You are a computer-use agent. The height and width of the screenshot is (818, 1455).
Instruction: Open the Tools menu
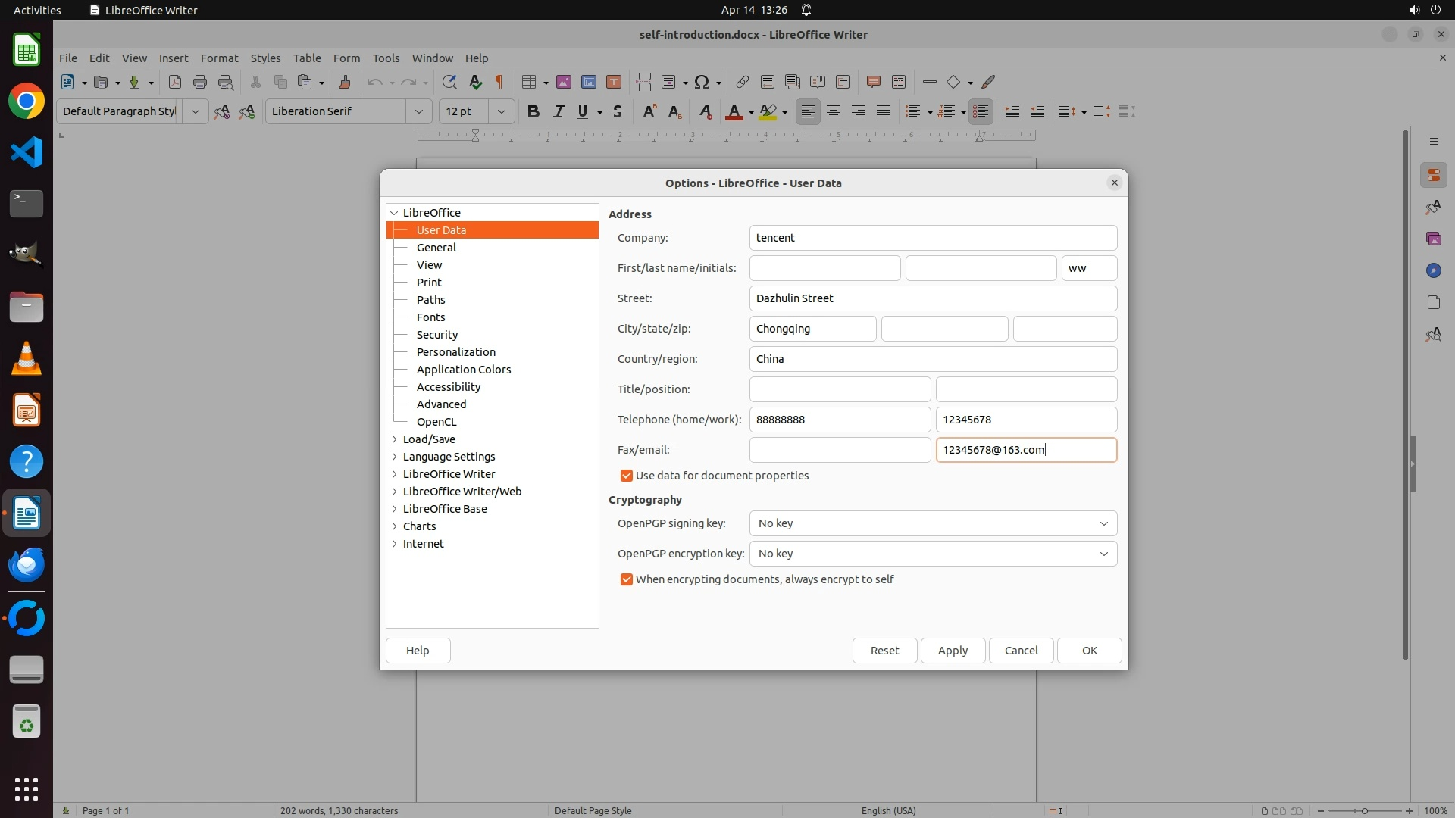pos(386,58)
